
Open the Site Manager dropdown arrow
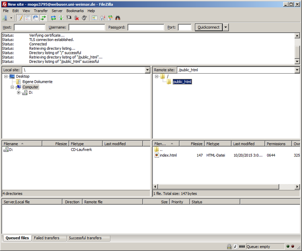[x=11, y=18]
